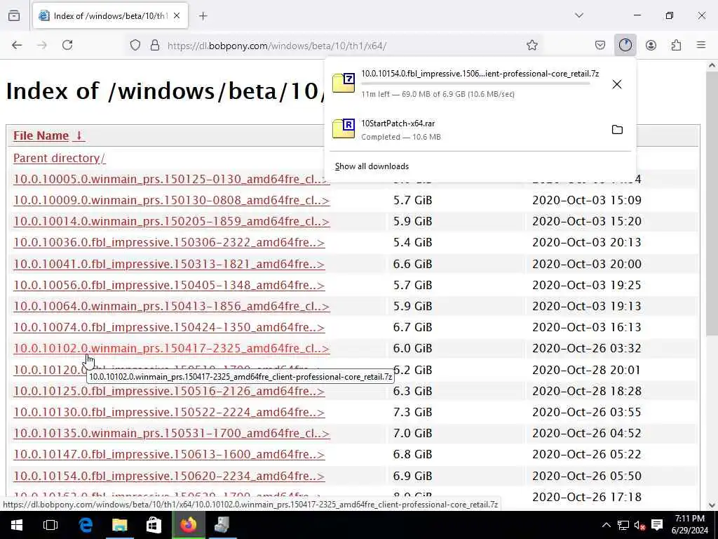718x539 pixels.
Task: Download 10.0.10036.0.fbl_impressive.150306-2322 file
Action: tap(169, 242)
